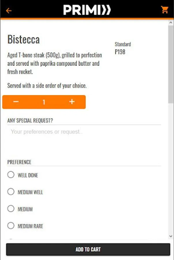This screenshot has height=260, width=174.
Task: Click the quantity value 1
Action: click(44, 102)
